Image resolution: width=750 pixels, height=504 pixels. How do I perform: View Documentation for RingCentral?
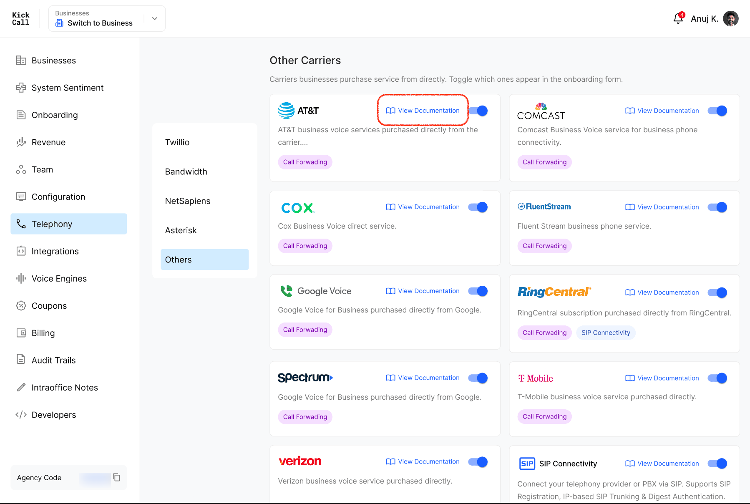pyautogui.click(x=662, y=292)
